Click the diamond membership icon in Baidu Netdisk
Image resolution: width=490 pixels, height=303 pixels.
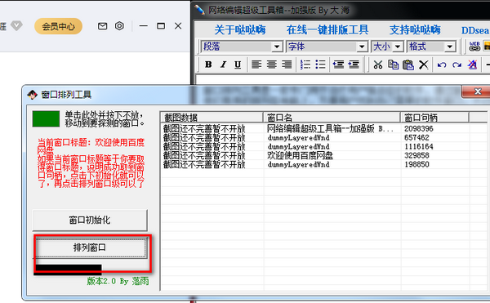[16, 25]
